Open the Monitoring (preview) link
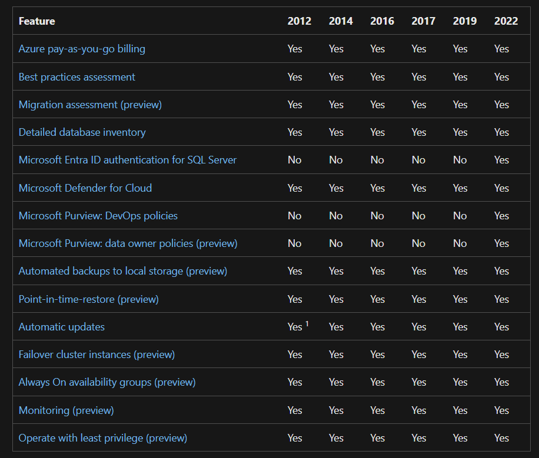 click(66, 410)
